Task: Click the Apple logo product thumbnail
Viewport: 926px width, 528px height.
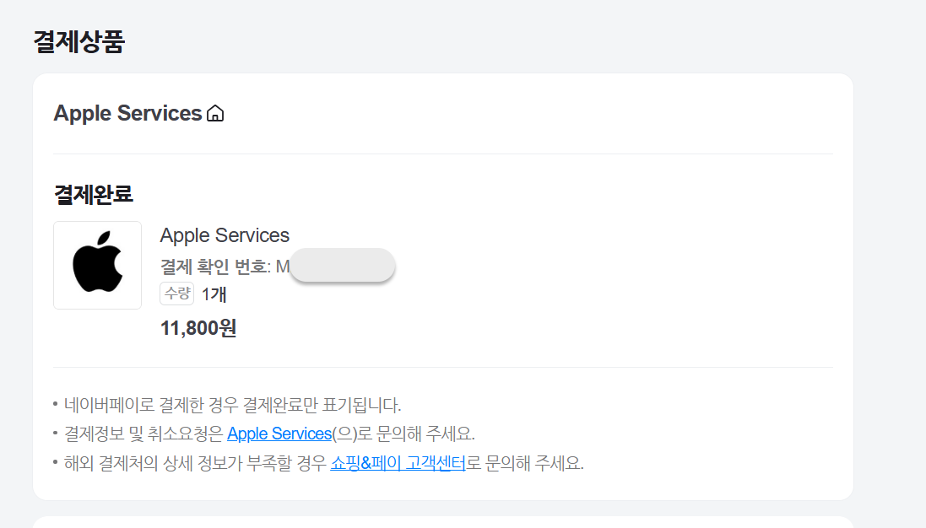Action: click(97, 265)
